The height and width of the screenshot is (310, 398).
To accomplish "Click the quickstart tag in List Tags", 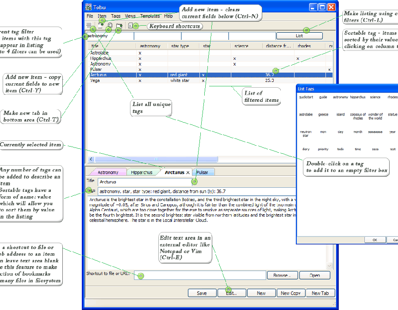I will point(306,97).
